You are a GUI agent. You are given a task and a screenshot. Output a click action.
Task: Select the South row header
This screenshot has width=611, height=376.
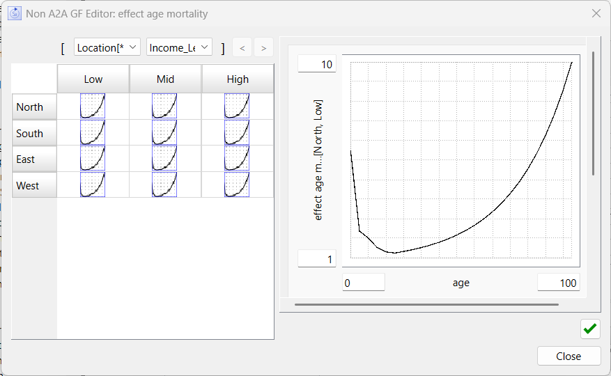34,133
